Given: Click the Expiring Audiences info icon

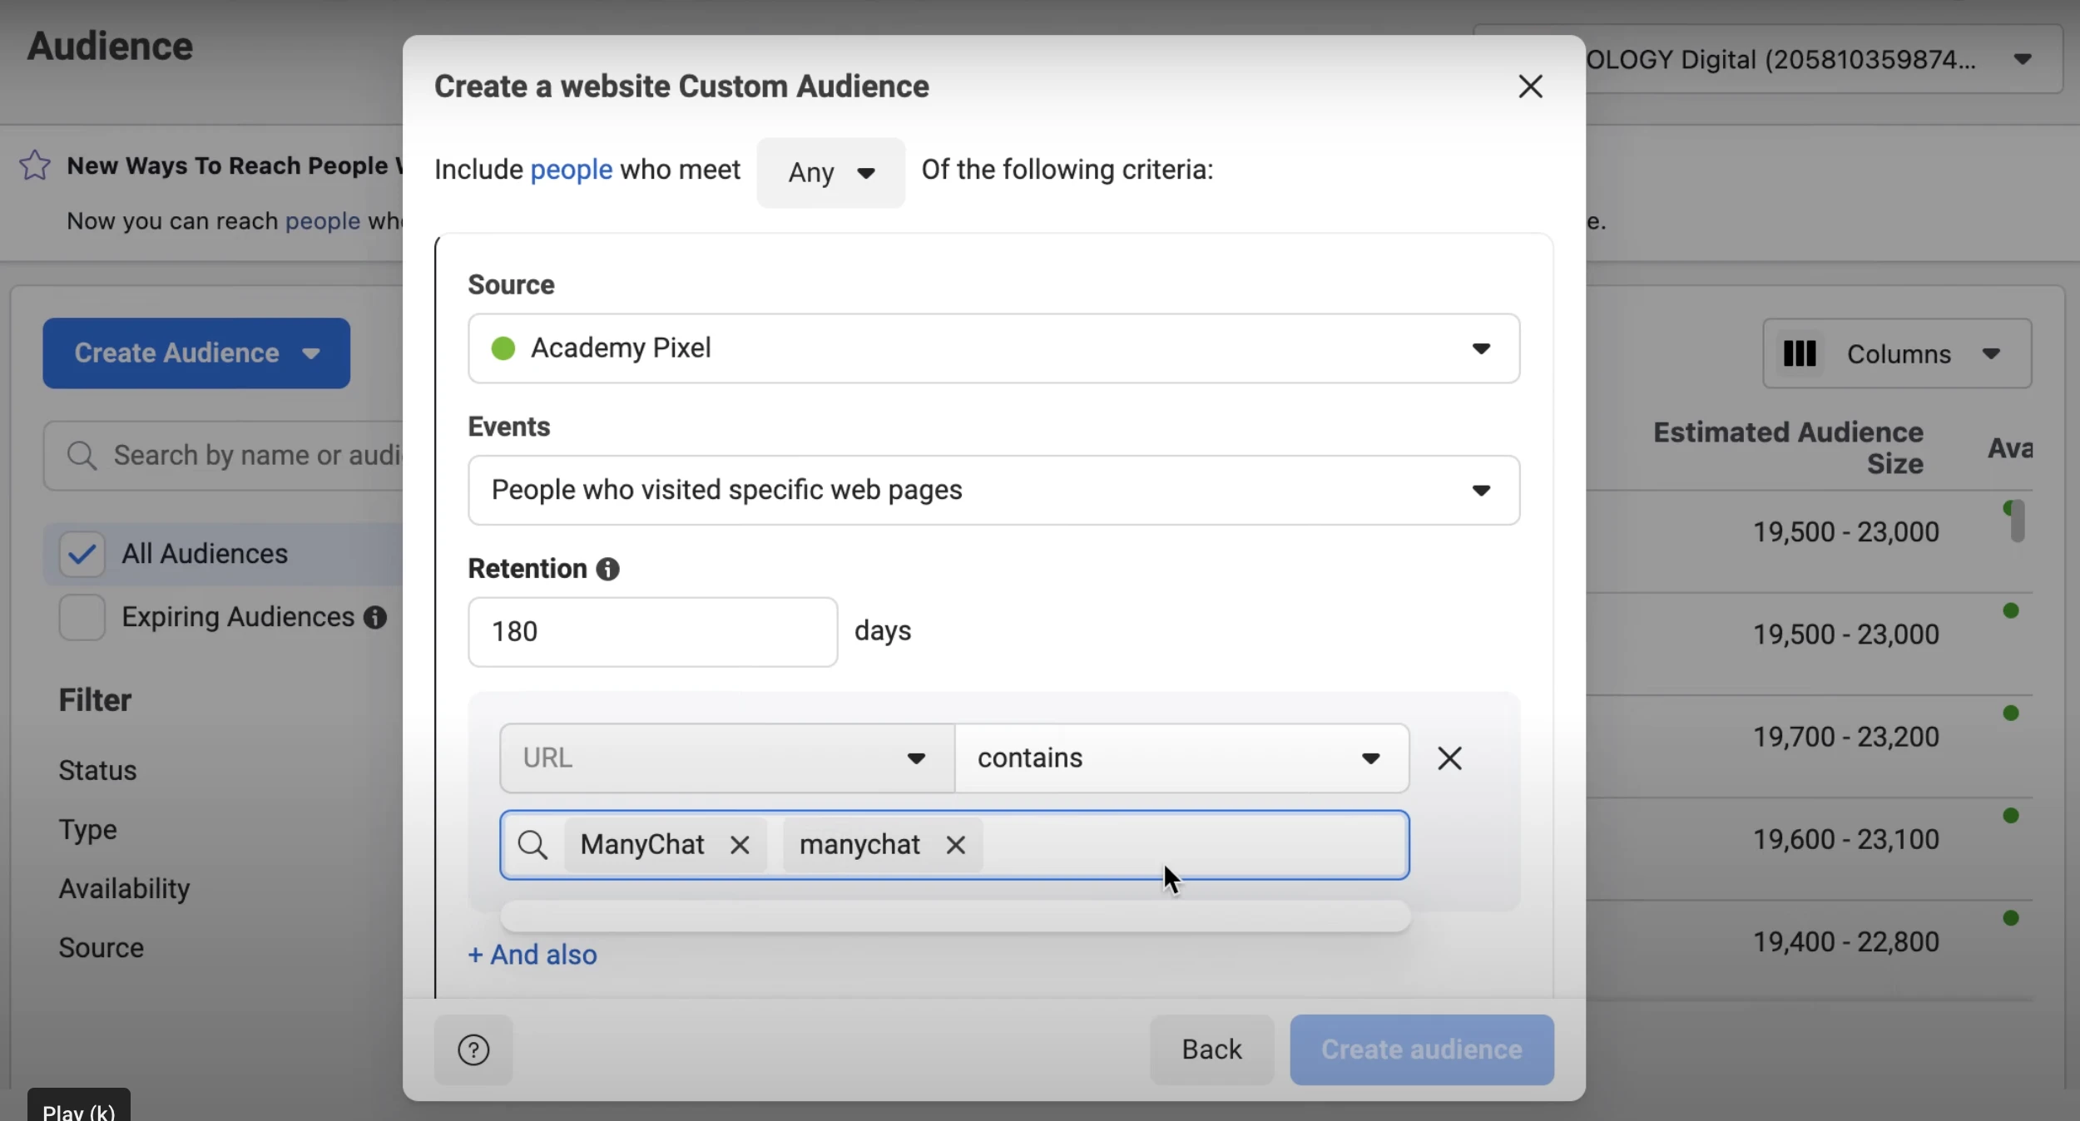Looking at the screenshot, I should pyautogui.click(x=375, y=617).
